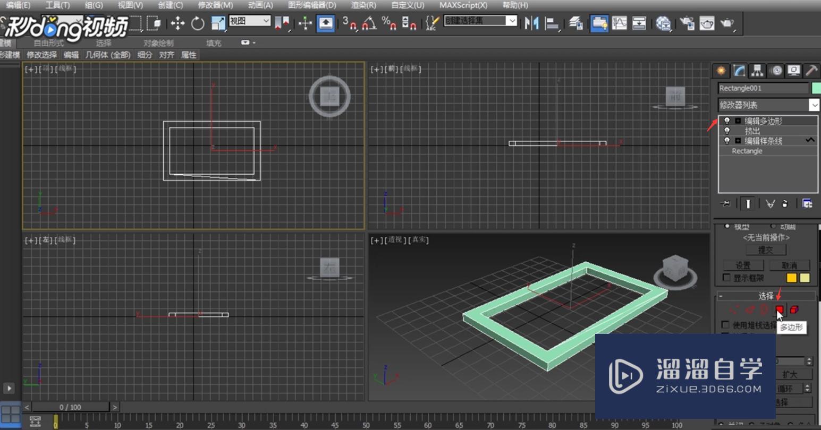Screen dimensions: 821x430
Task: Enable the 显示框架 checkbox
Action: tap(726, 277)
